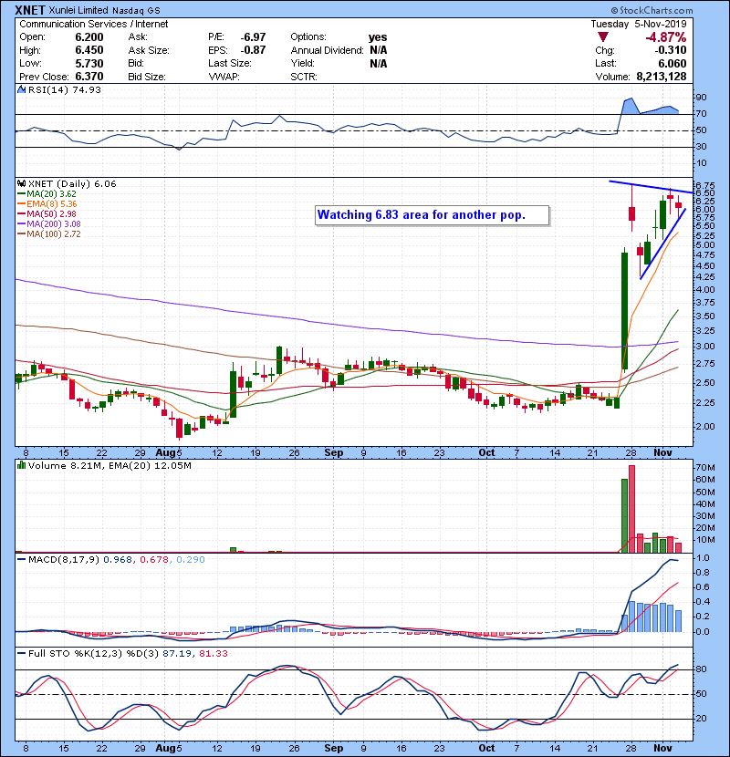Image resolution: width=730 pixels, height=757 pixels.
Task: Click the XNET (Daily) candlestick icon
Action: (19, 183)
